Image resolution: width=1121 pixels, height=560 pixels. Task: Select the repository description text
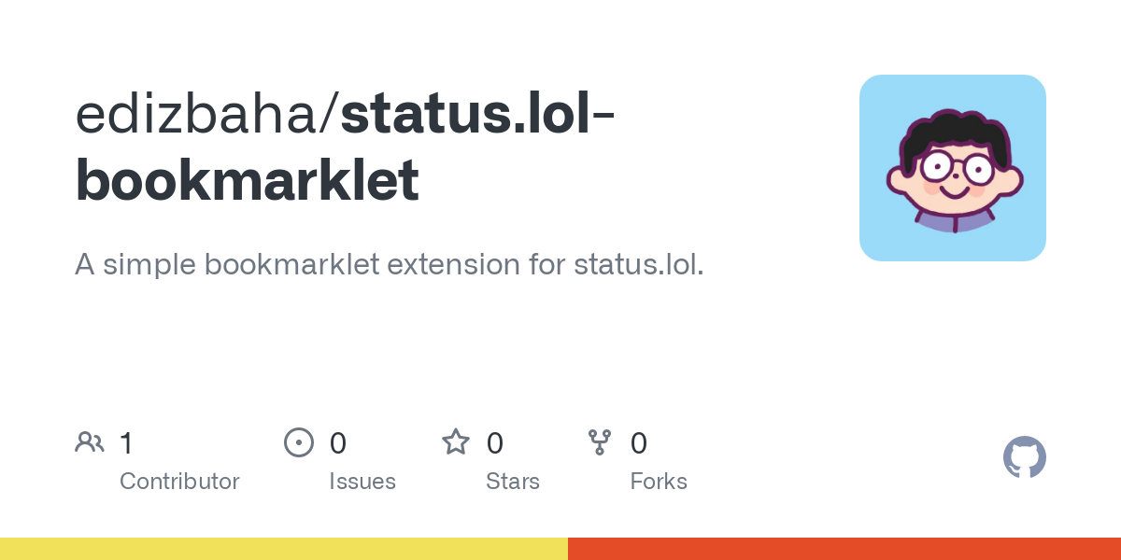point(390,265)
